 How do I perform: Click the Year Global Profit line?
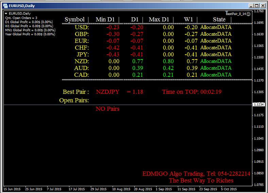30,34
